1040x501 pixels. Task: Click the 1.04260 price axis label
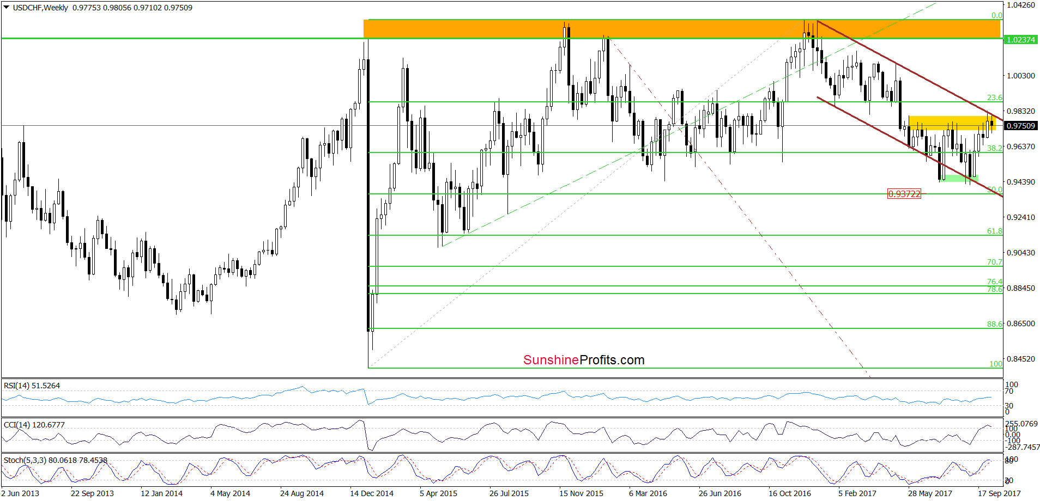point(1021,5)
